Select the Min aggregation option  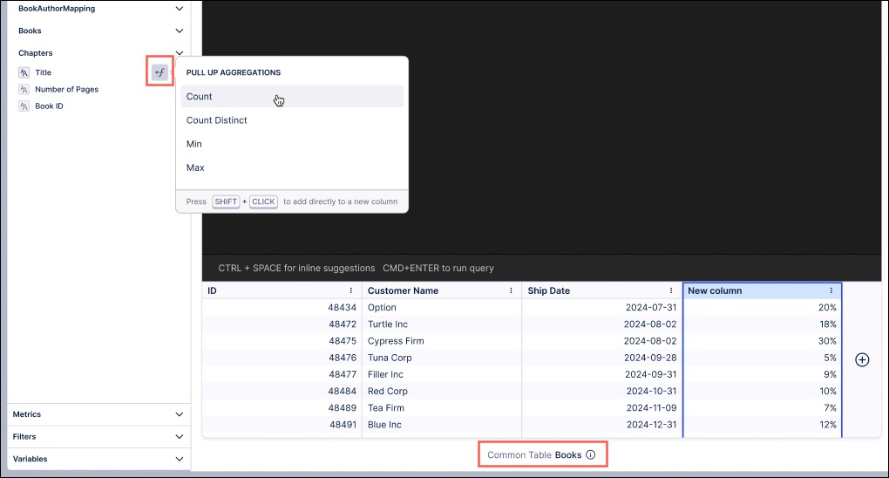coord(194,144)
